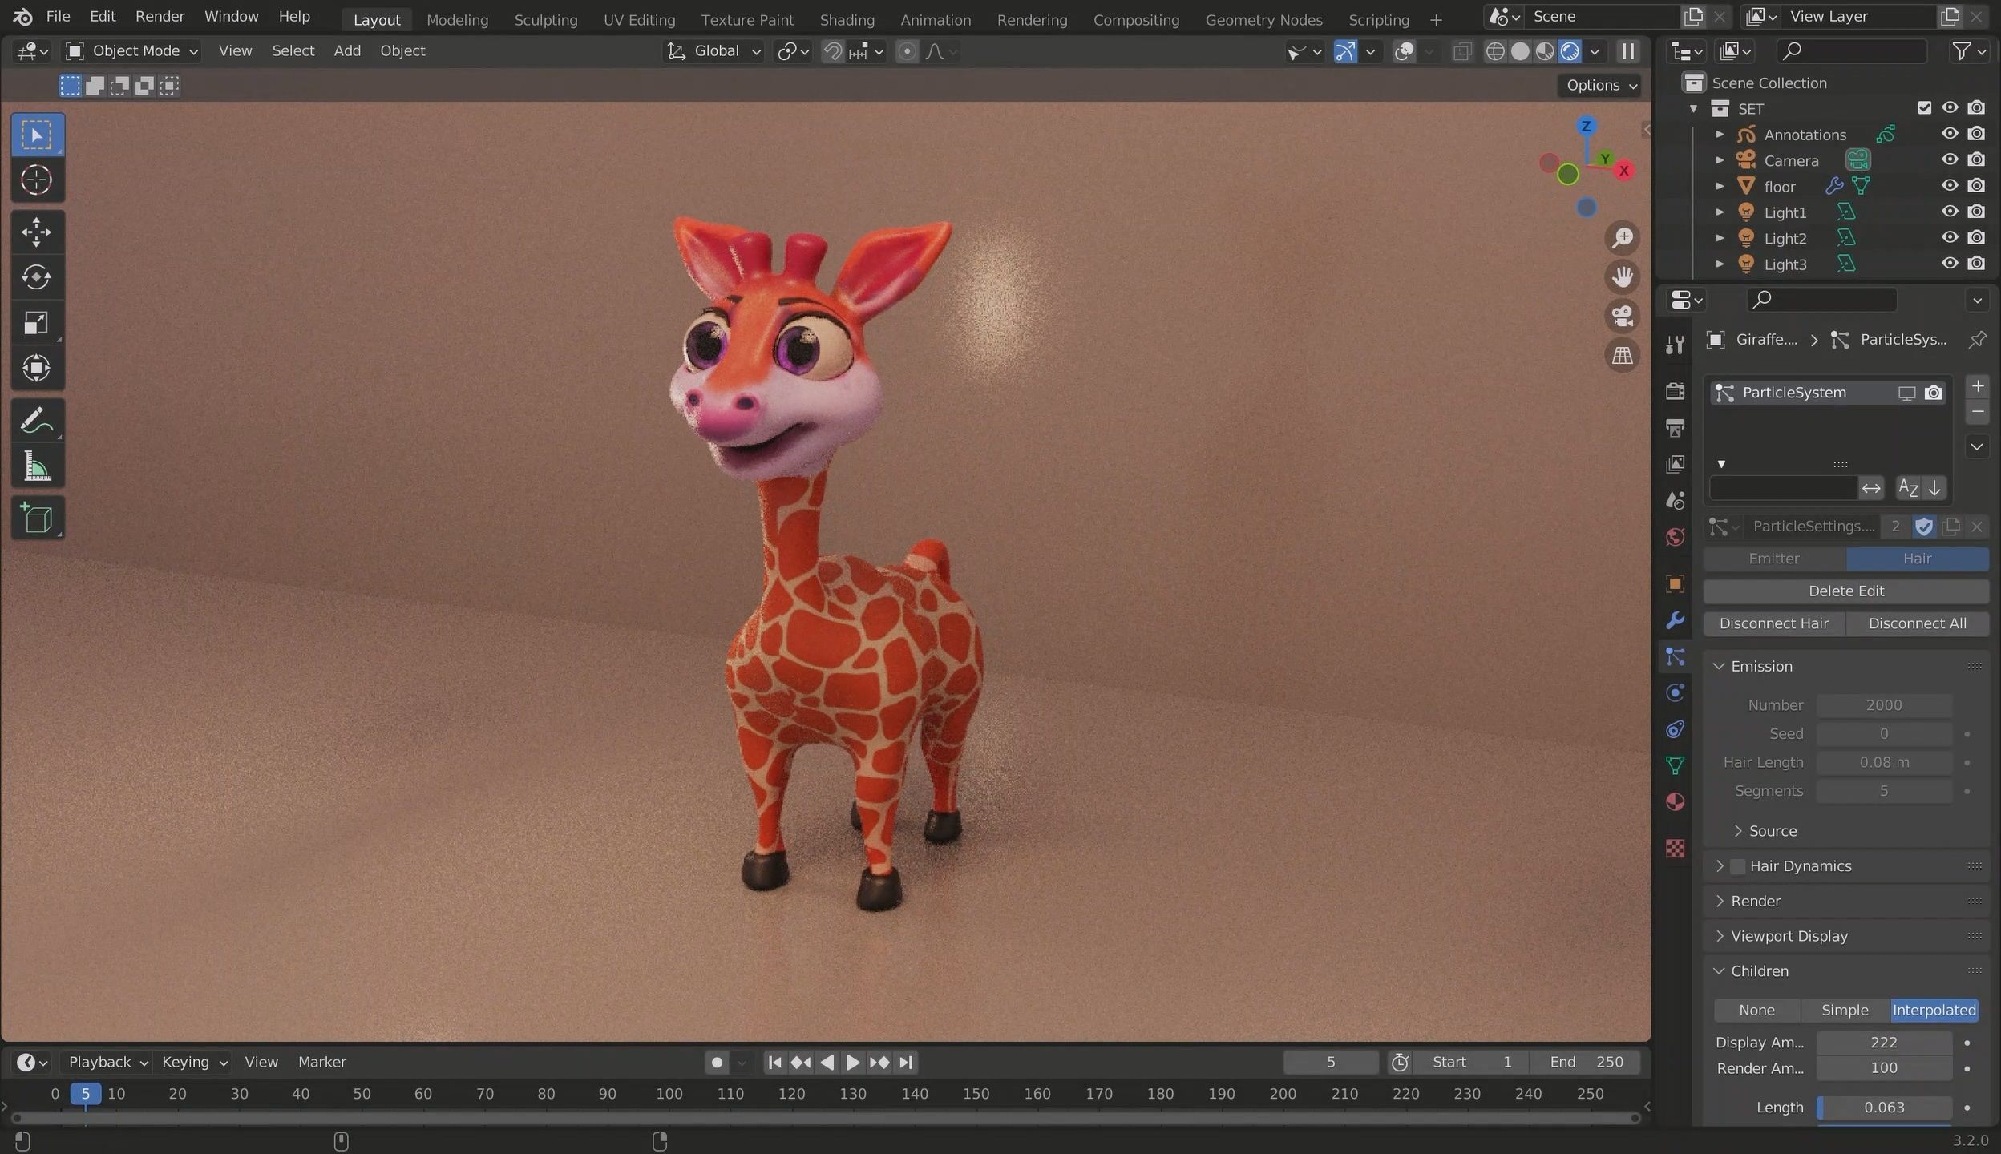Switch to the Geometry Nodes workspace
The height and width of the screenshot is (1154, 2001).
click(x=1263, y=19)
